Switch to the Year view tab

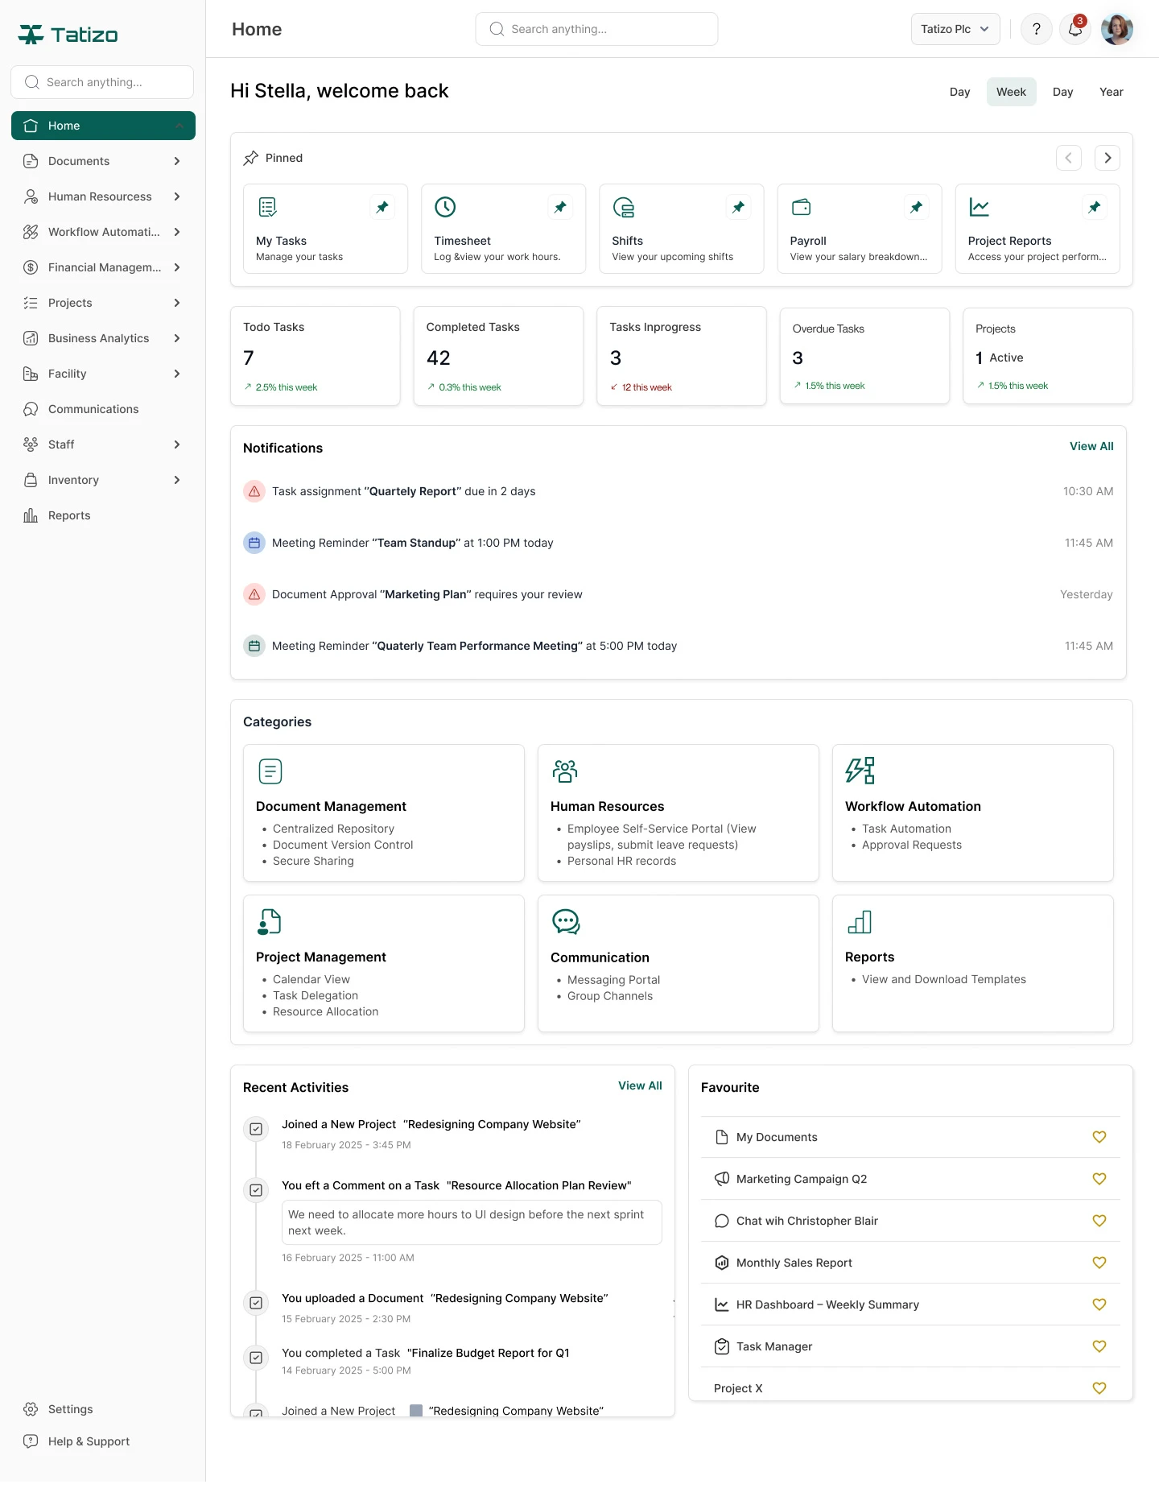[x=1111, y=92]
